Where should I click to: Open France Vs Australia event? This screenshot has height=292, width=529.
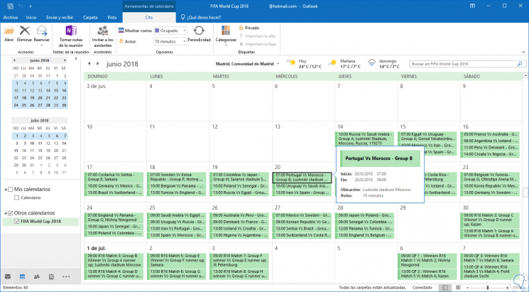point(490,134)
